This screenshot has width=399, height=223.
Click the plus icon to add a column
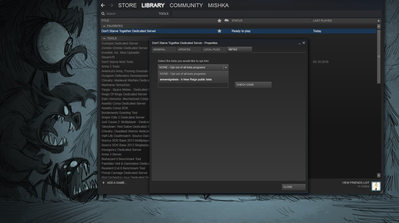coord(378,21)
